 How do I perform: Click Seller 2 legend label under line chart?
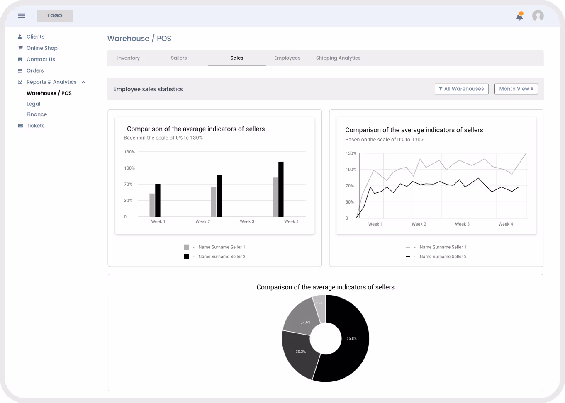443,257
